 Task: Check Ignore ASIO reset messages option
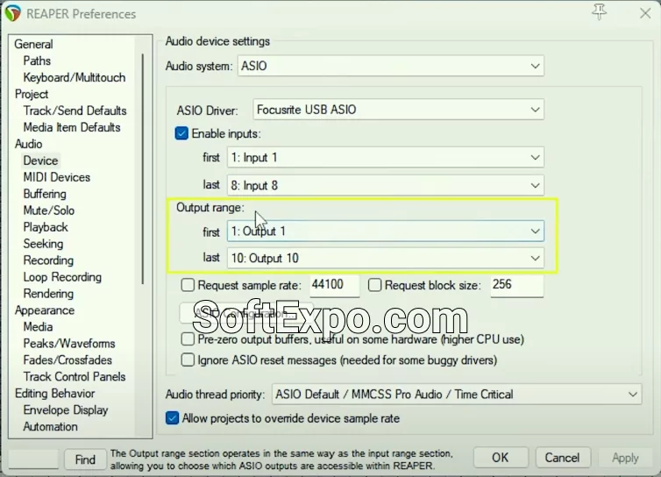[x=188, y=360]
